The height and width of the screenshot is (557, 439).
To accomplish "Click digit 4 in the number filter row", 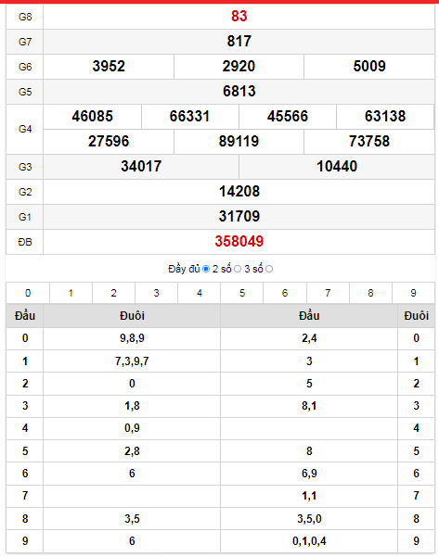I will (x=200, y=293).
